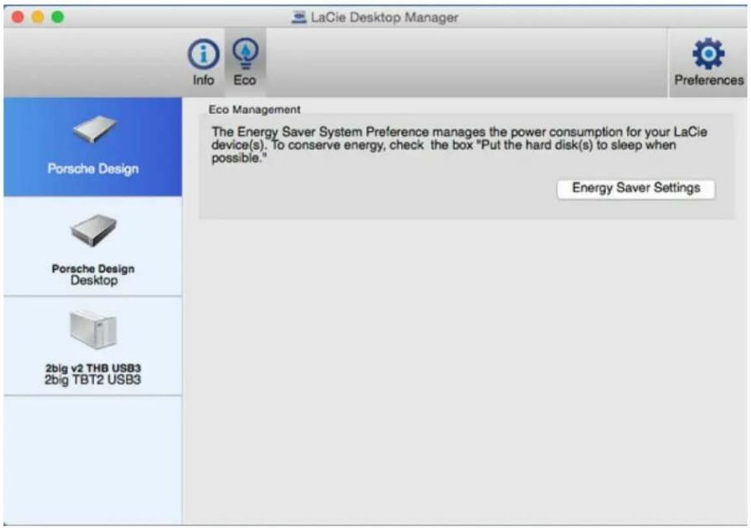Screen dimensions: 751x528
Task: Click the 2big enclosure image
Action: (x=94, y=330)
